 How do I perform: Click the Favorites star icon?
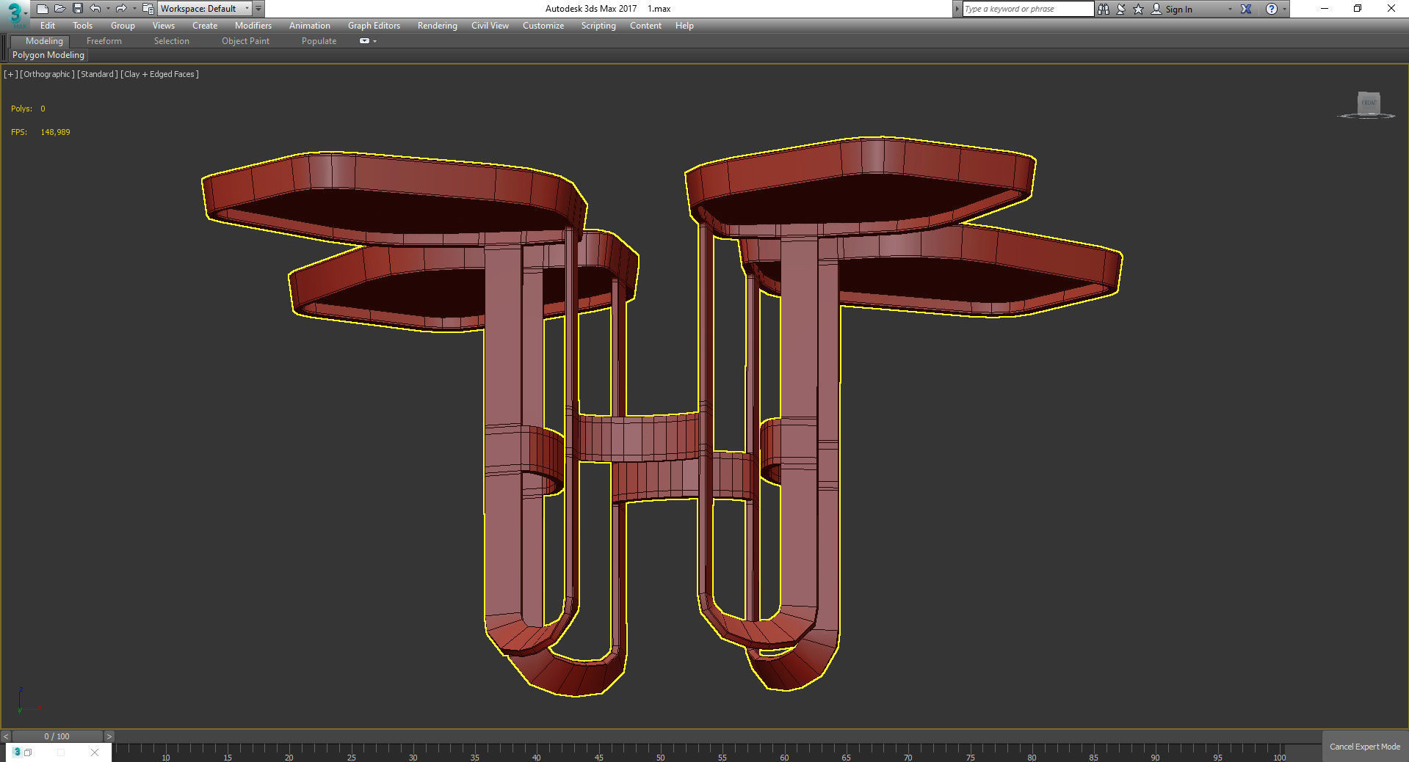(x=1138, y=9)
